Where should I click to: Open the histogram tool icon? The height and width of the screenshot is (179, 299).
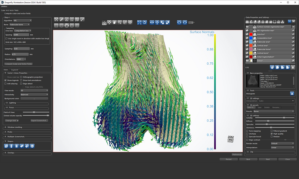click(292, 93)
